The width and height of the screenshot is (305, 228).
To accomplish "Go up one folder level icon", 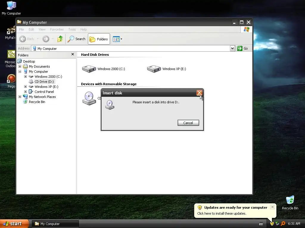I will click(x=60, y=39).
